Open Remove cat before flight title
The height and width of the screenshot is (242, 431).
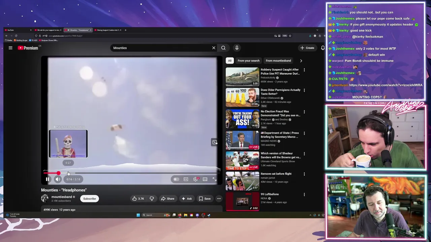pos(276,174)
